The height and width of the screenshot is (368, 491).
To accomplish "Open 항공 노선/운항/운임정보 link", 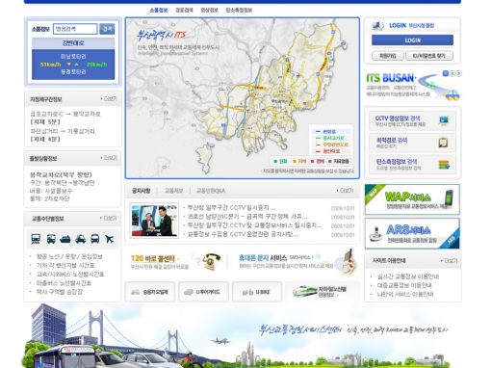I will pos(69,256).
